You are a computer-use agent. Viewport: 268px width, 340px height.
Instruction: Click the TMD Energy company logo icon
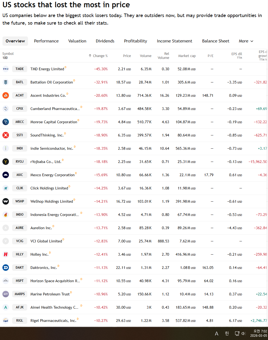(x=6, y=69)
